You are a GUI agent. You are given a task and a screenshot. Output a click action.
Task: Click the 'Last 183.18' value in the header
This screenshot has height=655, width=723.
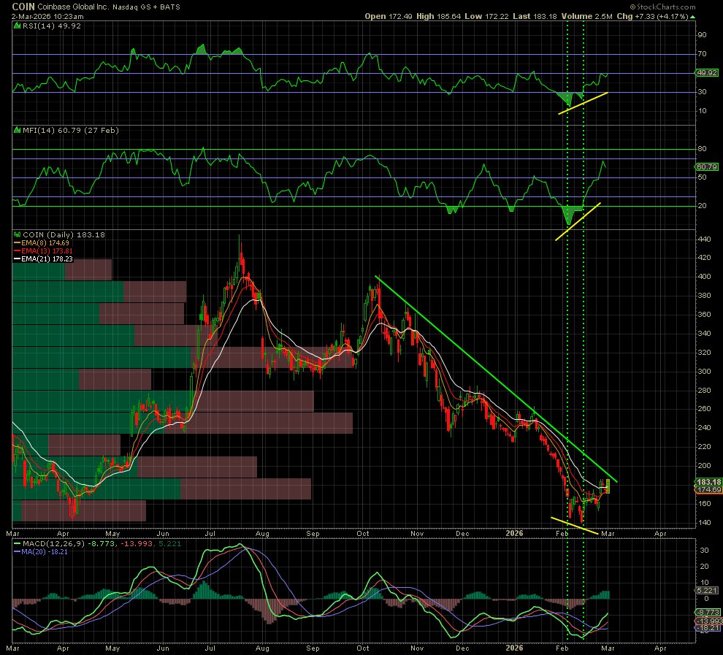(535, 17)
